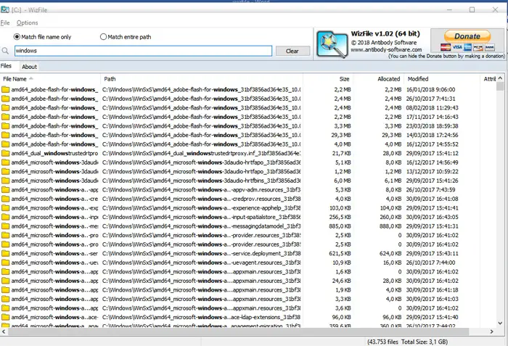This screenshot has width=508, height=346.
Task: Click folder icon of 103,0 KB row
Action: pos(6,208)
